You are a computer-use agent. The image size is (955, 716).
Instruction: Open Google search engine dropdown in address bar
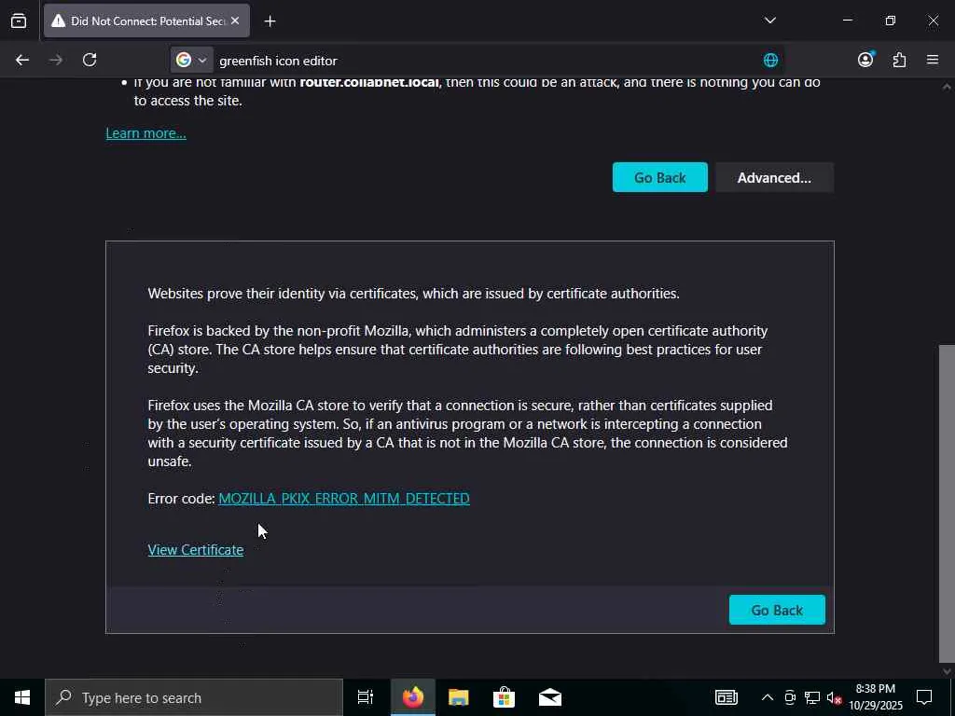(x=191, y=60)
